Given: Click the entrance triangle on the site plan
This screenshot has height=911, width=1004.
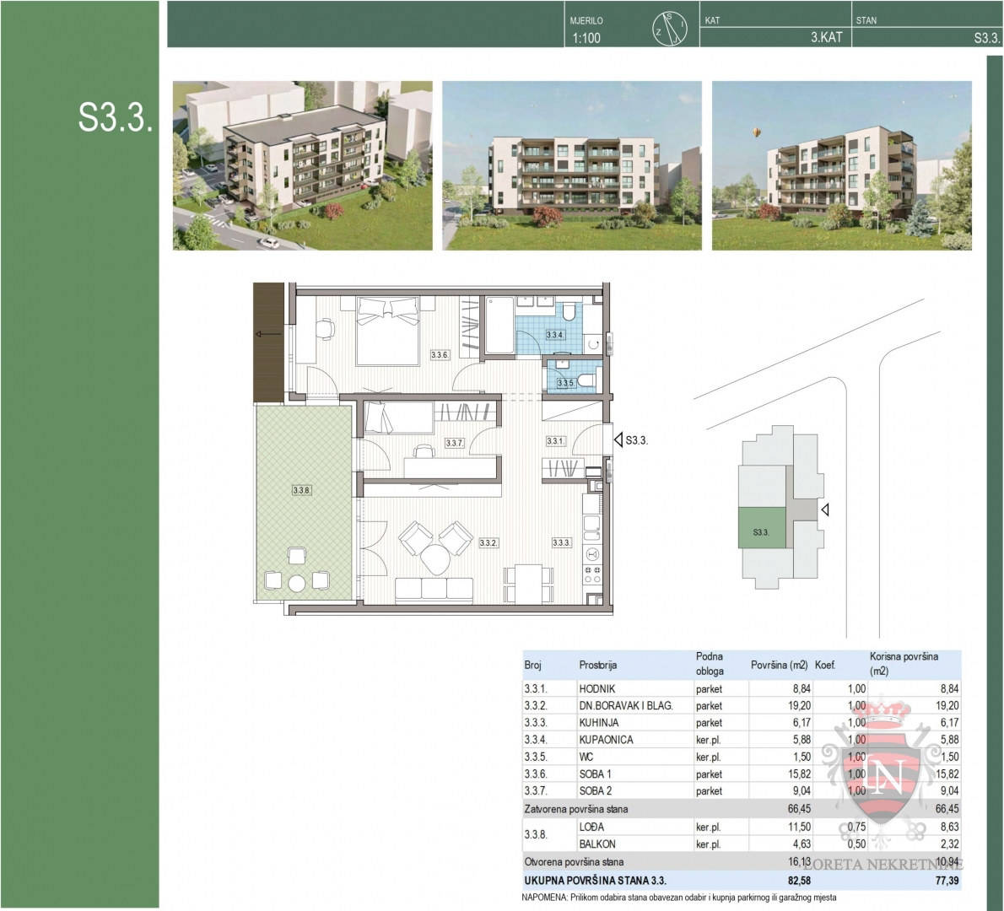Looking at the screenshot, I should coord(826,509).
